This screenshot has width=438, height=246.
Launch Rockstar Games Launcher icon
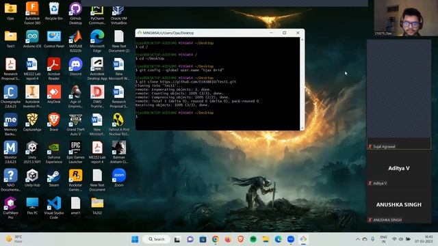coord(76,180)
